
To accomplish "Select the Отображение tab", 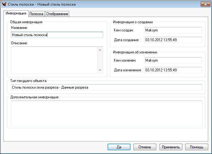I will pyautogui.click(x=57, y=14).
